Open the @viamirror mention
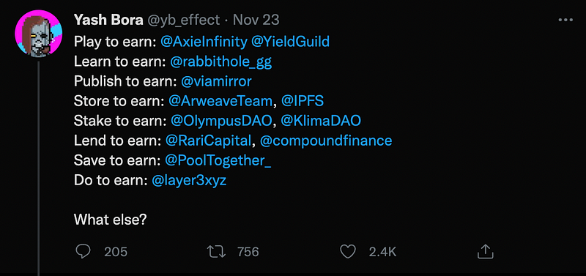The height and width of the screenshot is (276, 586). click(x=216, y=81)
